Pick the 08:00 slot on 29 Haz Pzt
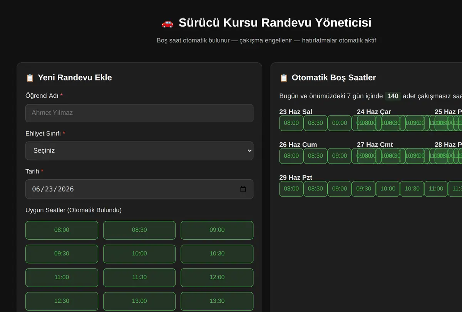Viewport: 462px width, 312px height. tap(291, 189)
